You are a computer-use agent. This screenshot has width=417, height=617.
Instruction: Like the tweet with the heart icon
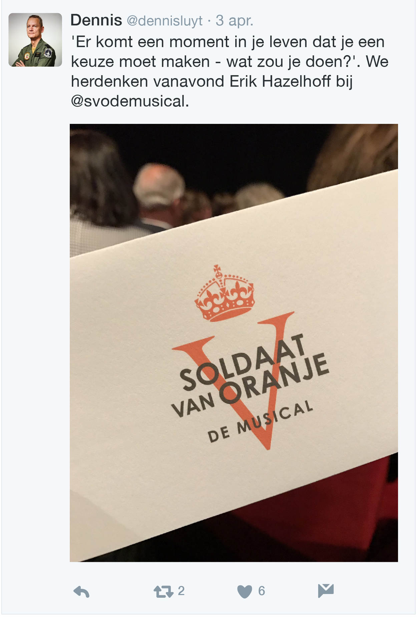tap(245, 592)
